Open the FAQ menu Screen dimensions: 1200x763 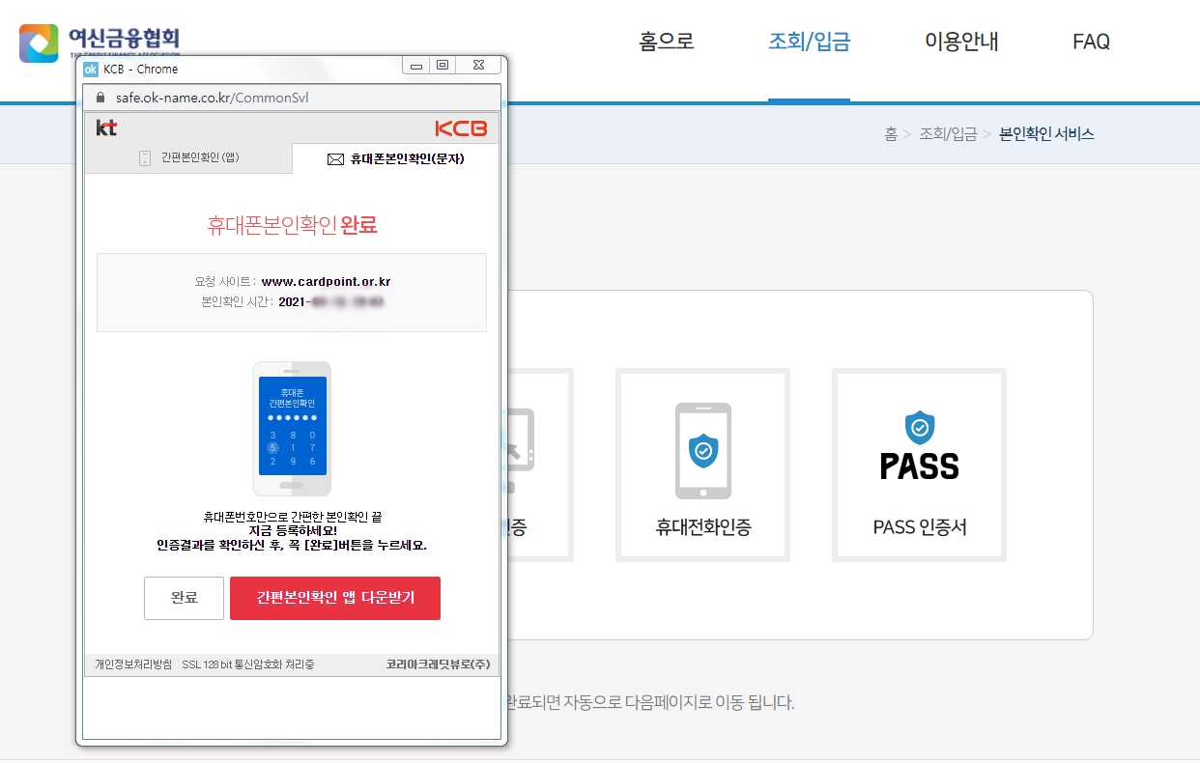pyautogui.click(x=1091, y=42)
